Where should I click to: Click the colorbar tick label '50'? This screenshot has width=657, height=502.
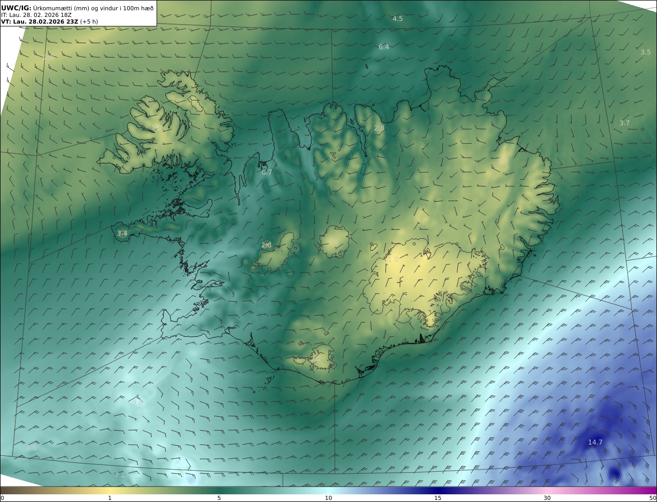click(652, 498)
